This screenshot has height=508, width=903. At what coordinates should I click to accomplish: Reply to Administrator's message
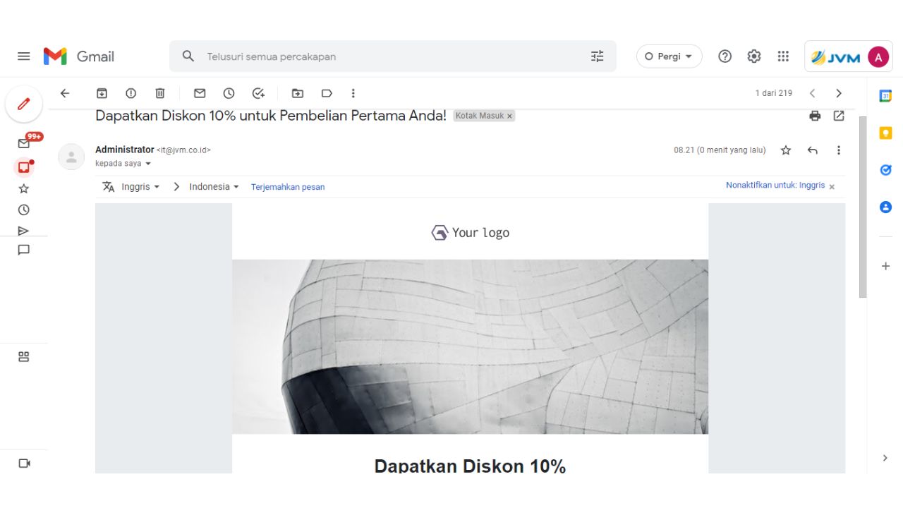click(813, 150)
